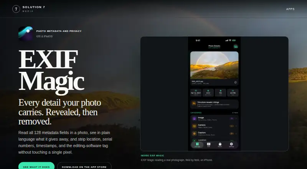Expand the Camera category chevron
The image size is (307, 169).
coord(236,126)
